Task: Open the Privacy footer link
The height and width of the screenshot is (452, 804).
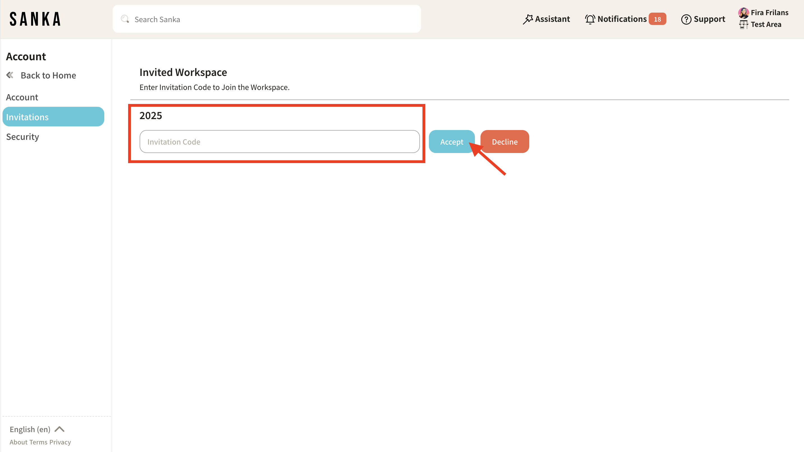Action: click(60, 442)
